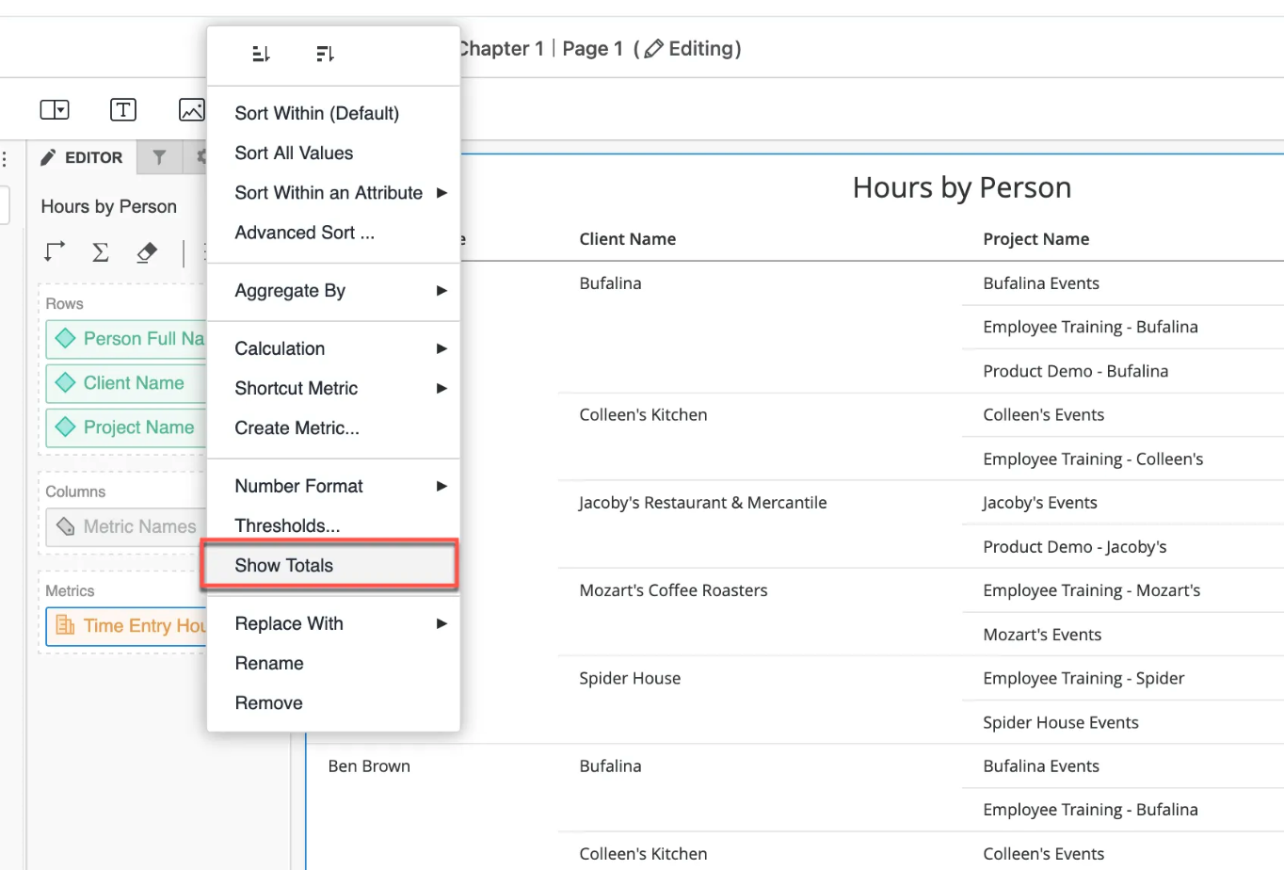This screenshot has height=870, width=1284.
Task: Select the eraser icon in the Editor panel
Action: coord(147,251)
